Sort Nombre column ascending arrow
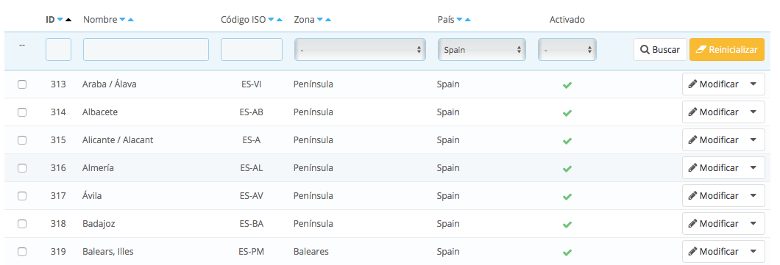Screen dimensions: 780x265 click(x=130, y=20)
